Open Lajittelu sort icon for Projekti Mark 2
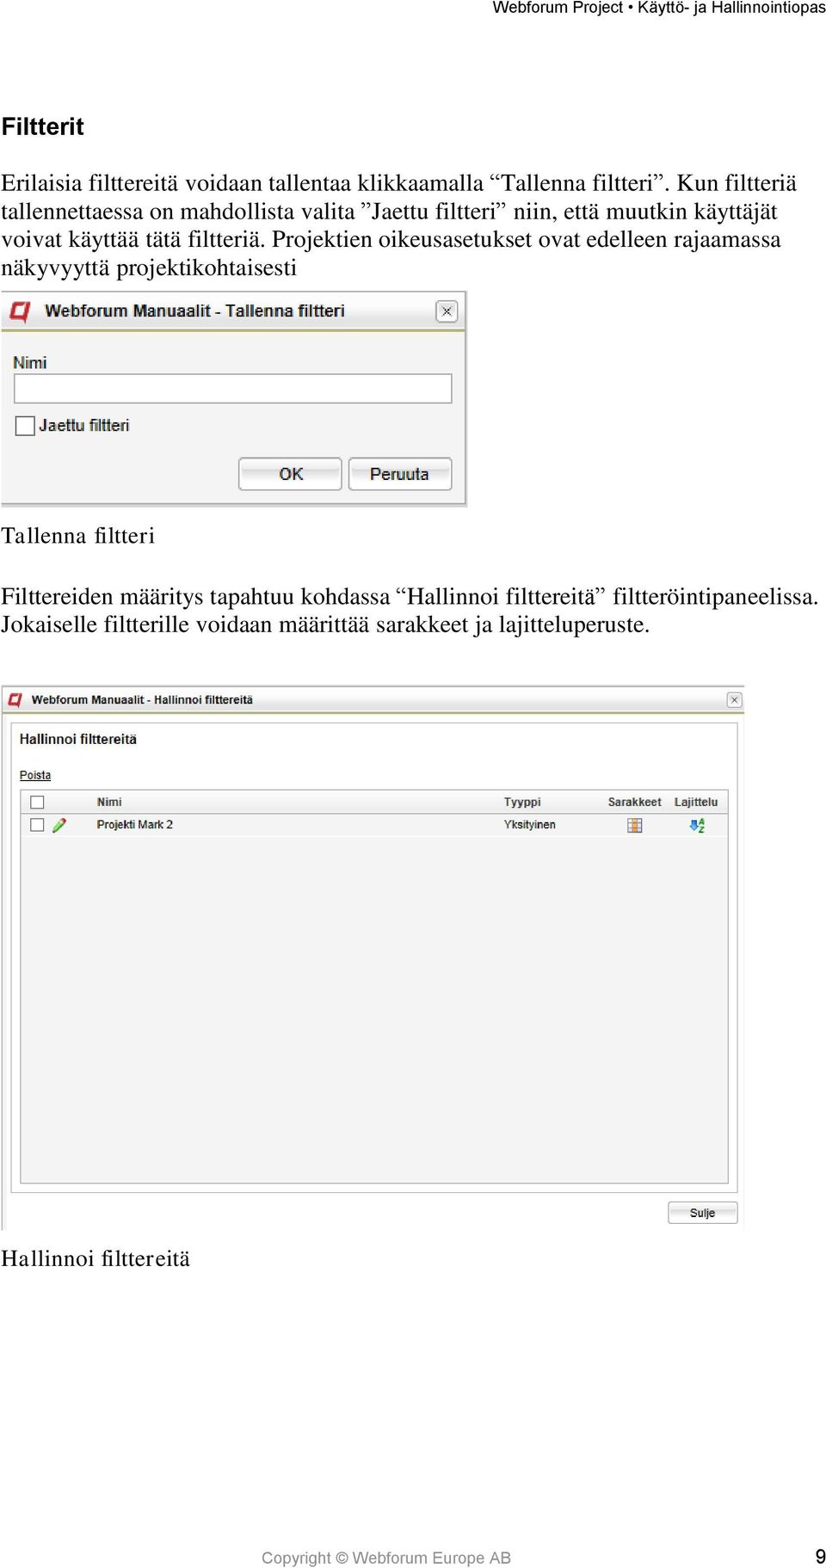 point(697,825)
